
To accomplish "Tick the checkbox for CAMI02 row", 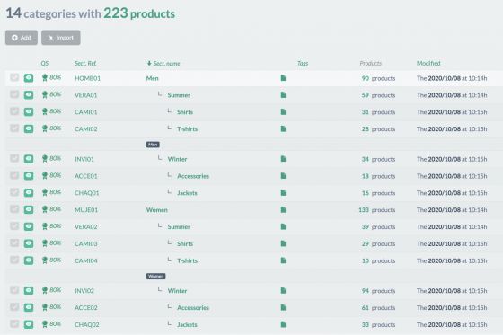I will (14, 128).
